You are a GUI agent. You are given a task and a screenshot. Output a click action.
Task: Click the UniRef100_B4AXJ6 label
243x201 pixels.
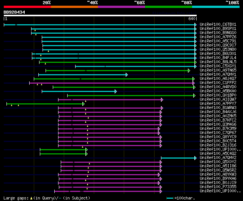click(218, 112)
